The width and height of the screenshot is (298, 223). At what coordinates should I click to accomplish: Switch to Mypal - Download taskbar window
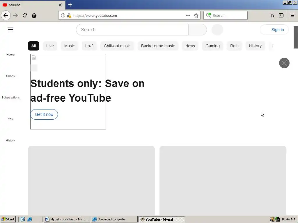(x=67, y=219)
